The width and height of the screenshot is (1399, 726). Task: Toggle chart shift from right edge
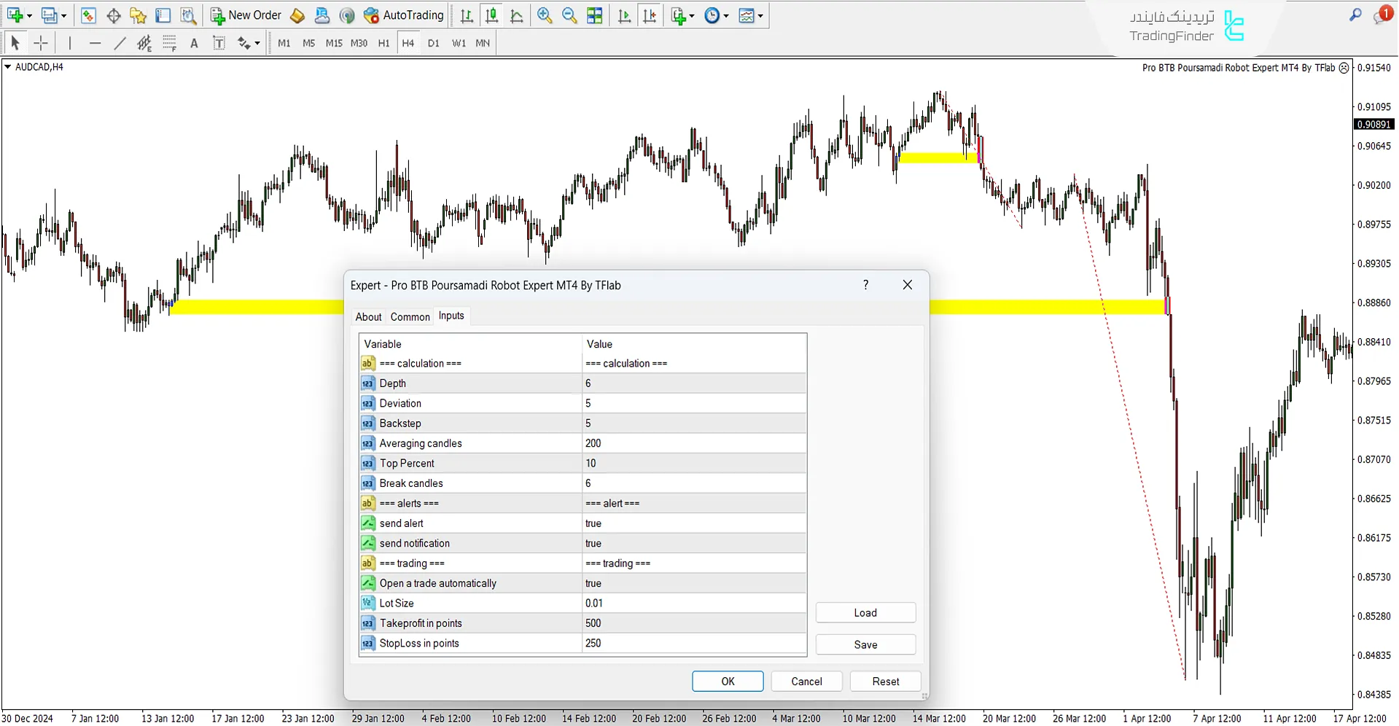pyautogui.click(x=649, y=15)
